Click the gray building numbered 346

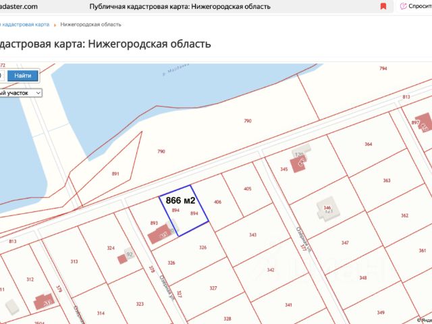(x=327, y=209)
